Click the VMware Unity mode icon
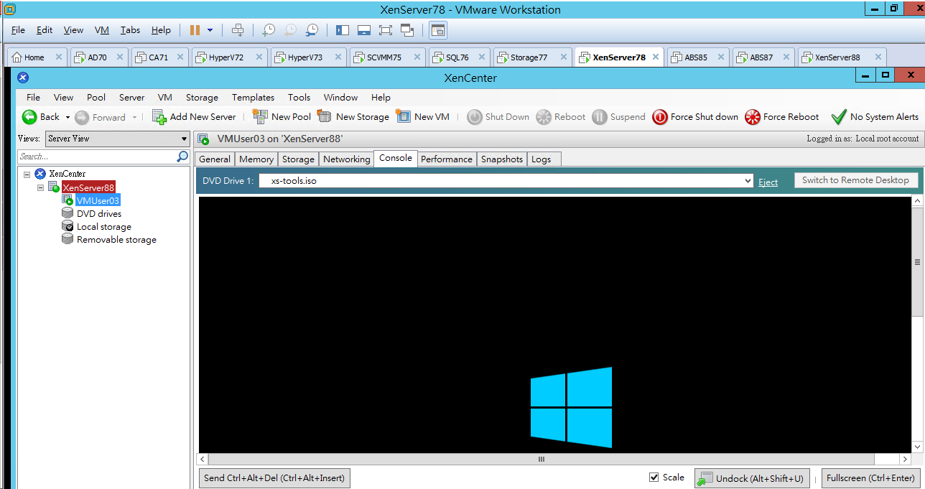 coord(407,30)
